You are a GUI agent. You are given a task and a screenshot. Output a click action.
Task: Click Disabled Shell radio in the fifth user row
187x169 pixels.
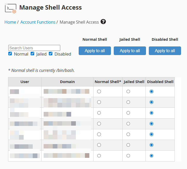tap(151, 134)
